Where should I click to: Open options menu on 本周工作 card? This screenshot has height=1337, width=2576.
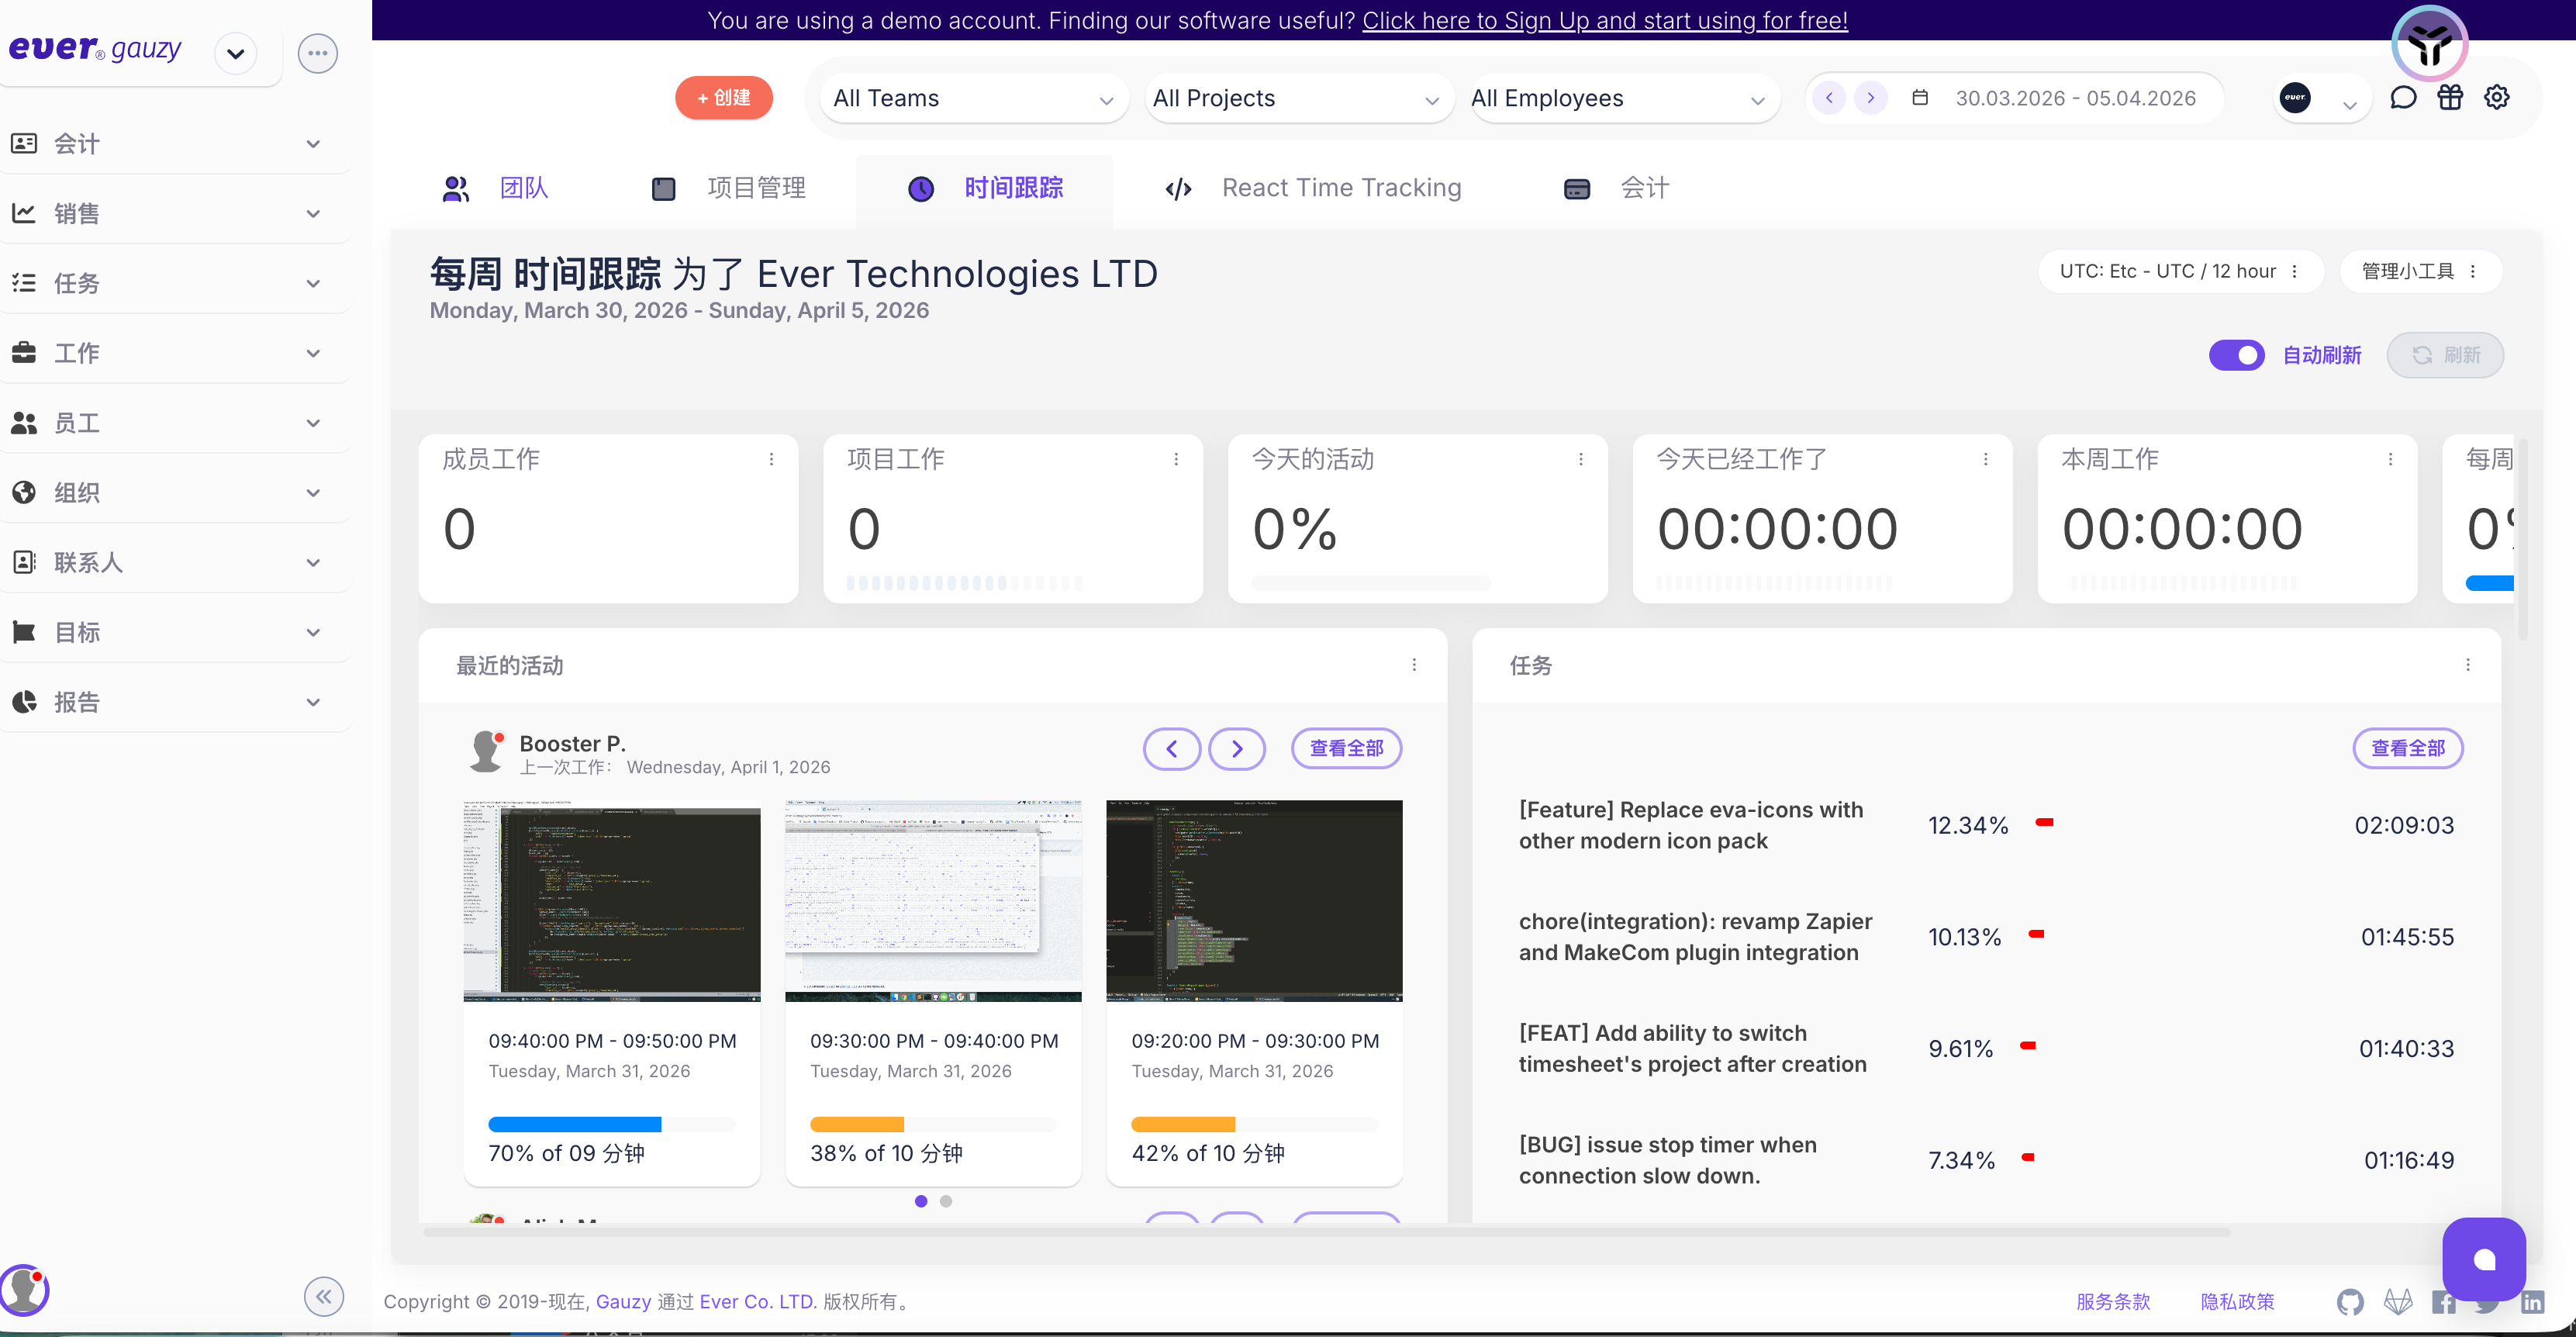2391,459
